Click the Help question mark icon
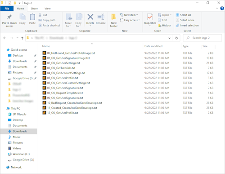The width and height of the screenshot is (225, 174). (222, 9)
